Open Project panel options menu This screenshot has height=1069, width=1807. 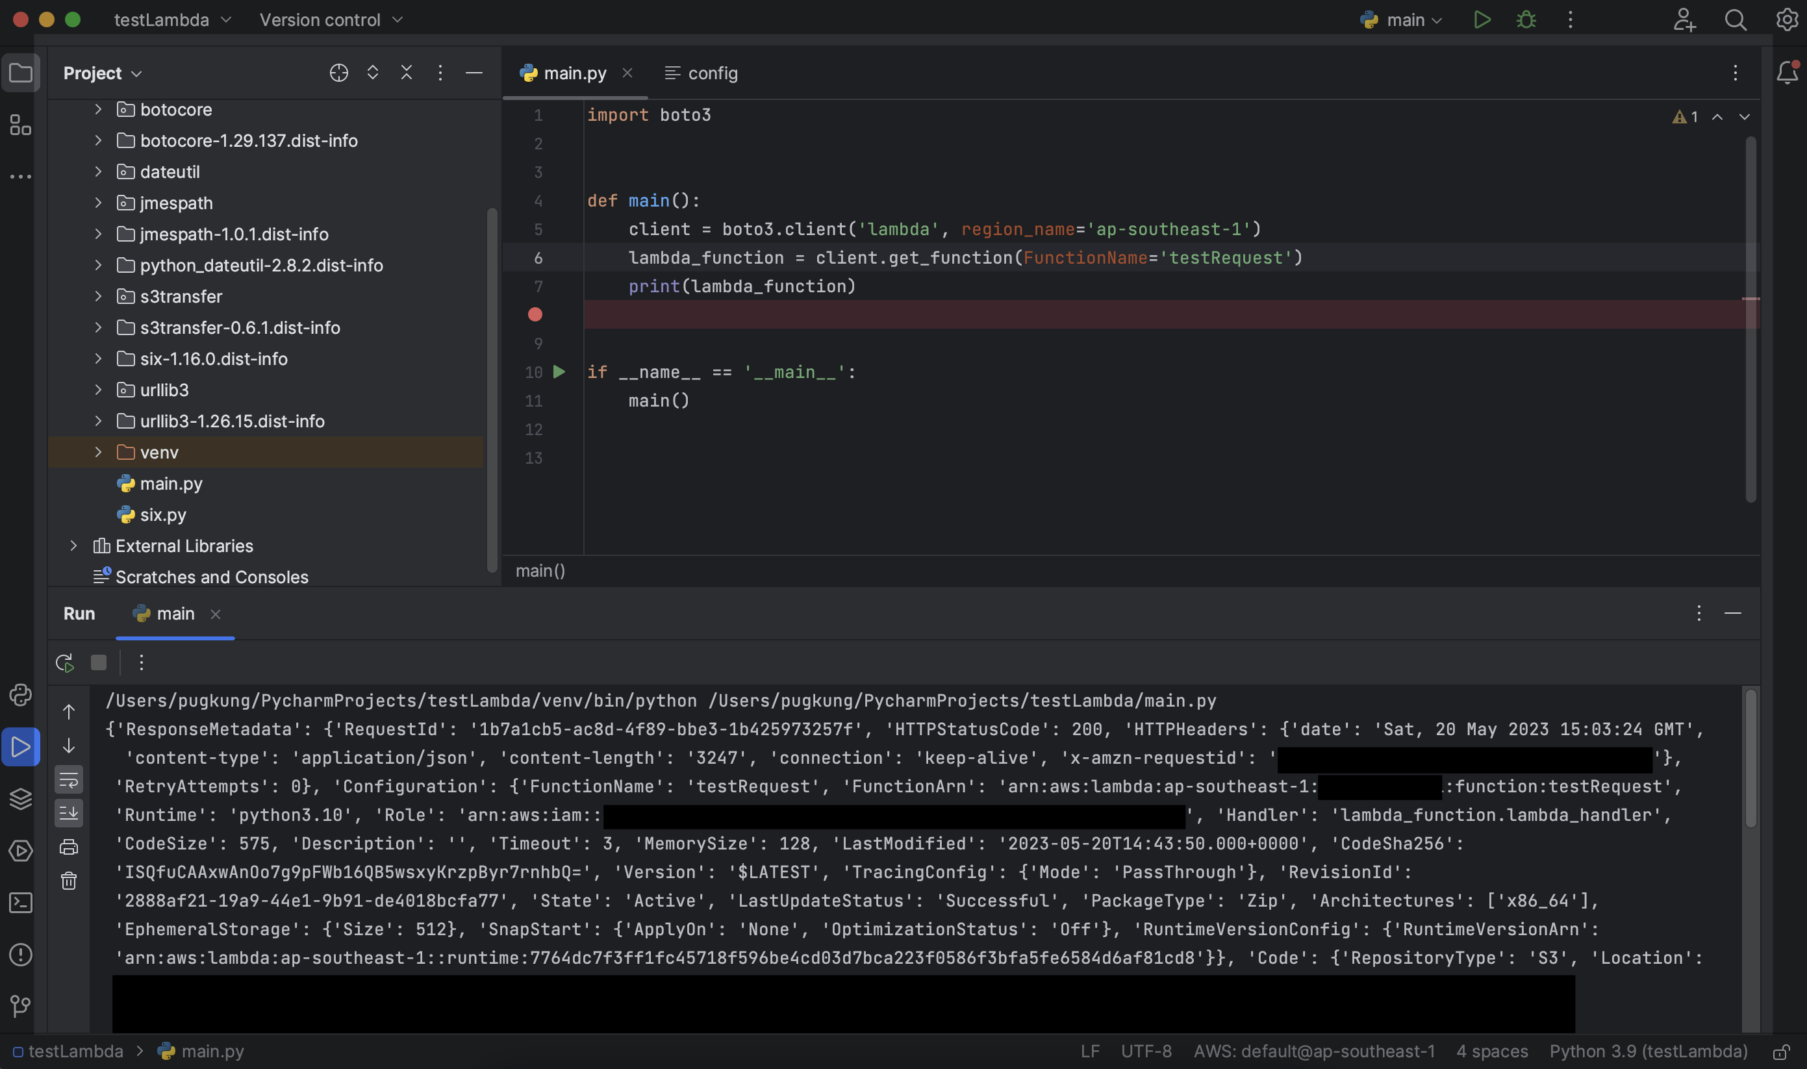(x=440, y=73)
